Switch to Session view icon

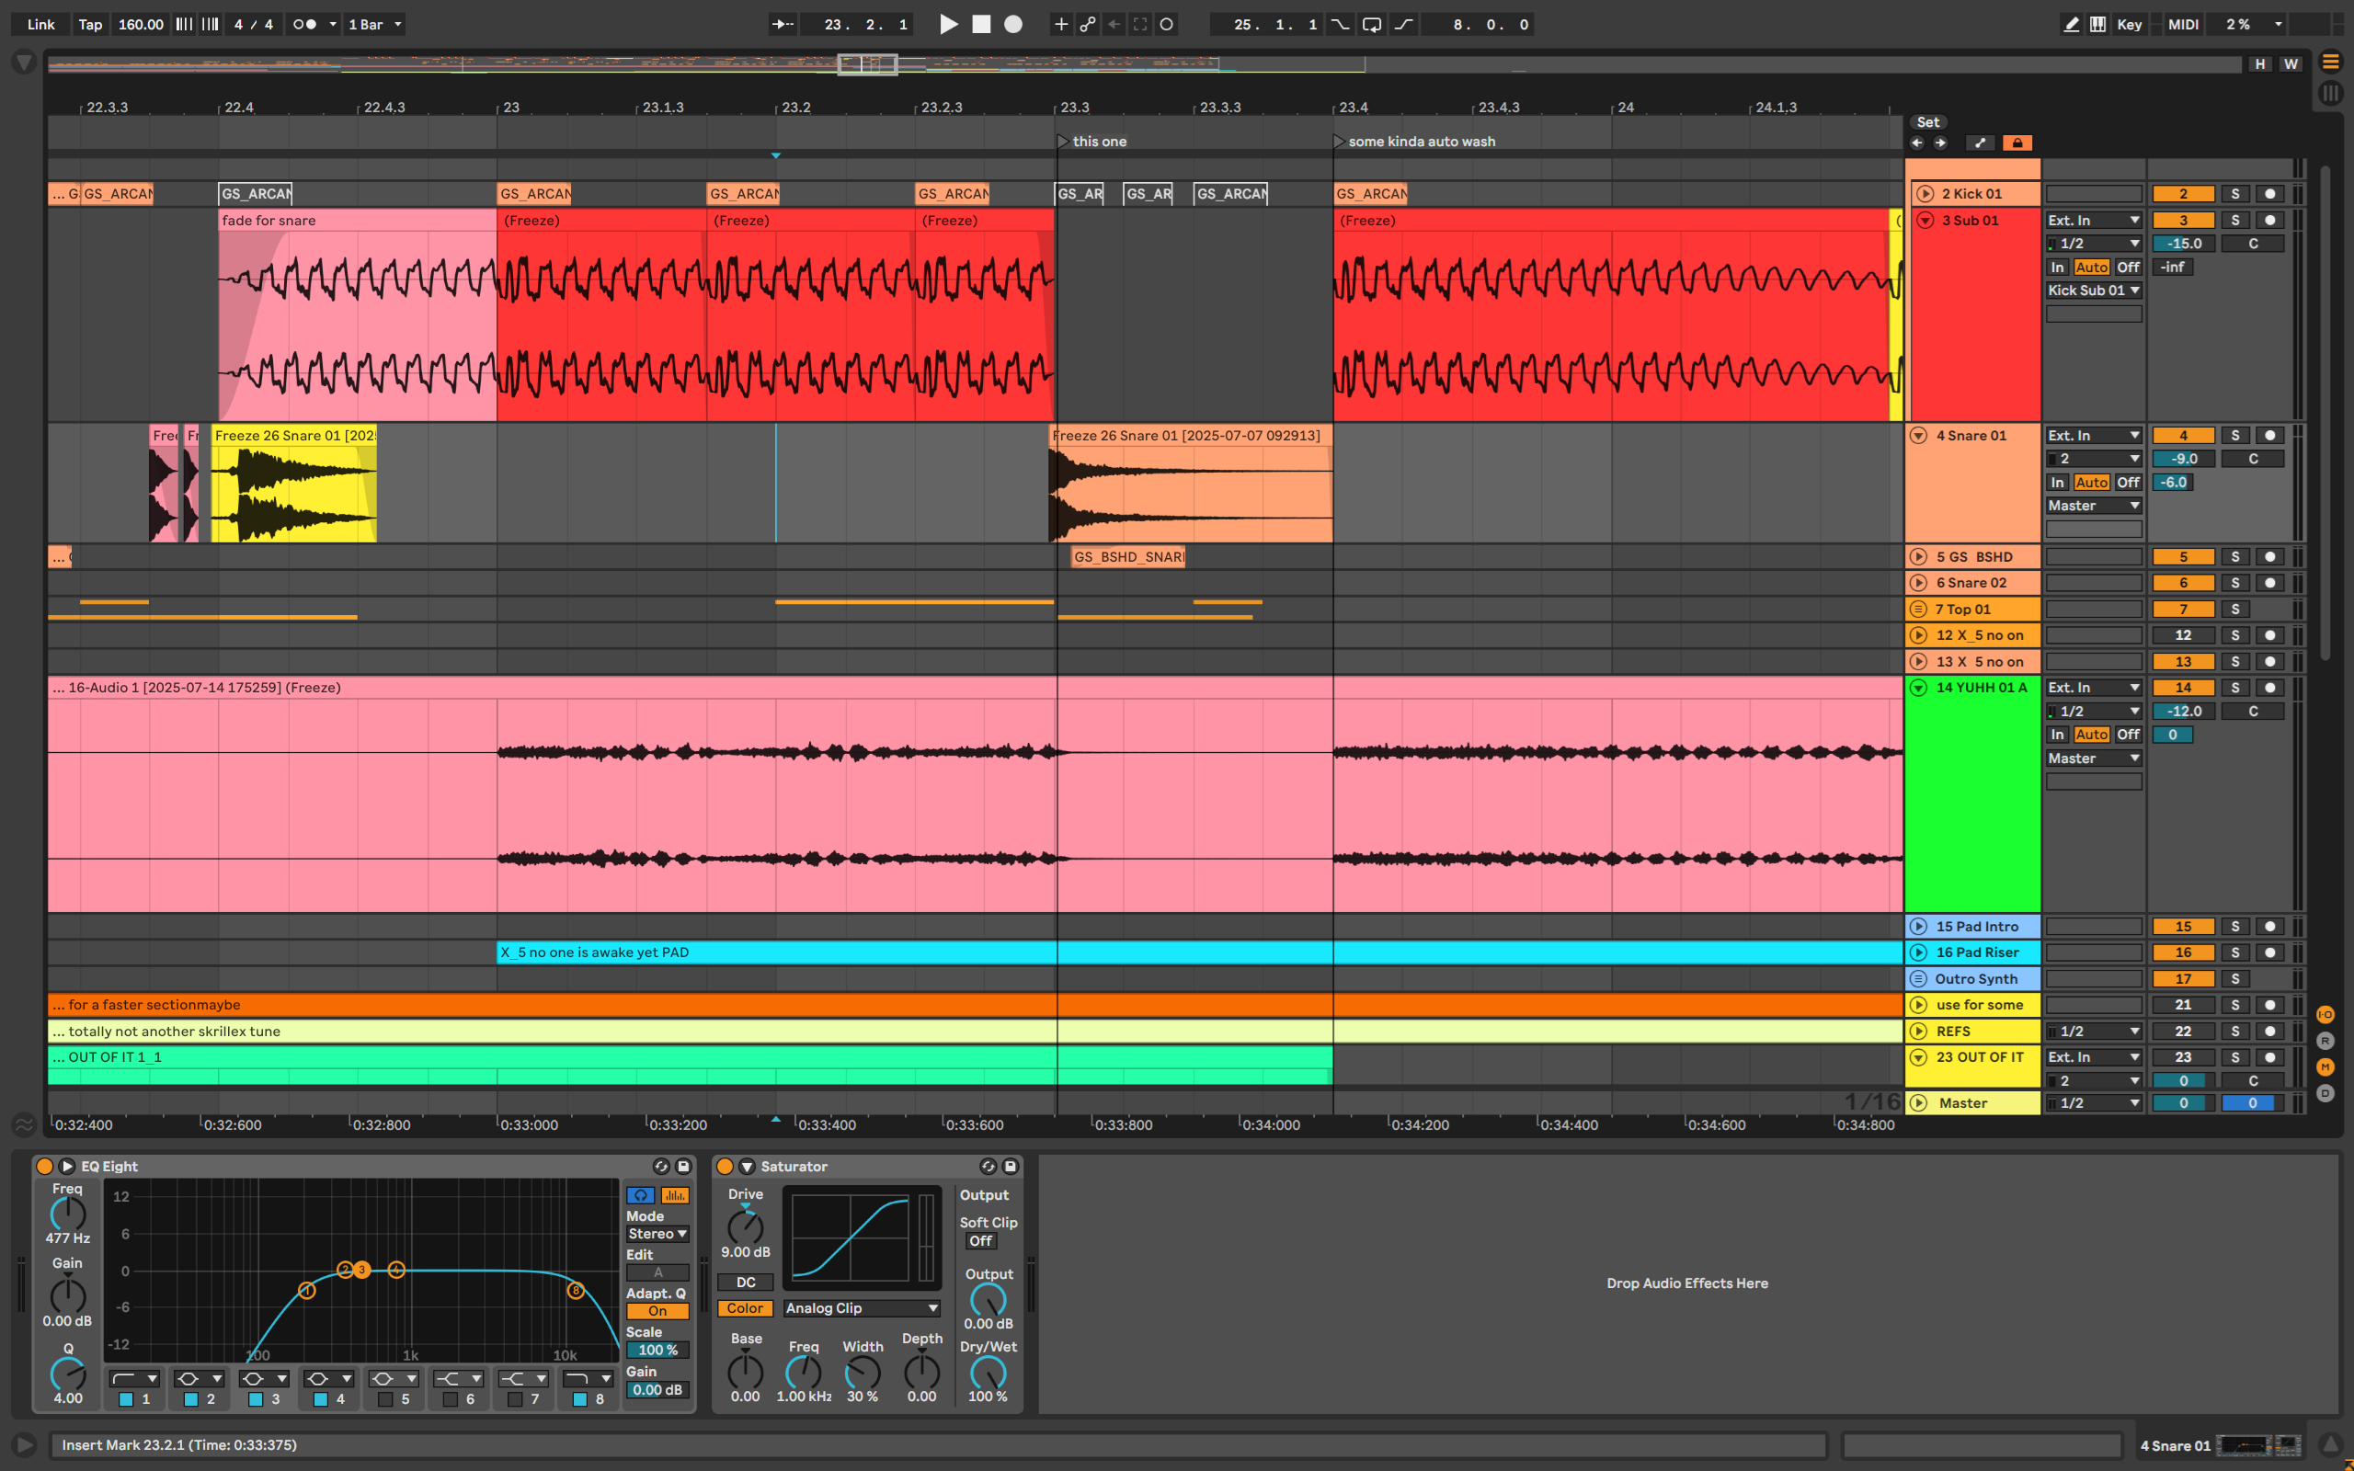click(2331, 94)
